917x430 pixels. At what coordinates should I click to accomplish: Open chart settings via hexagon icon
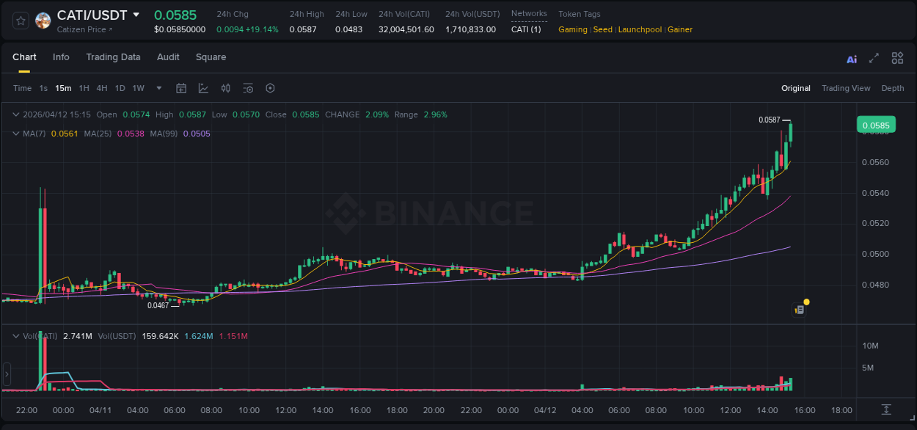270,87
